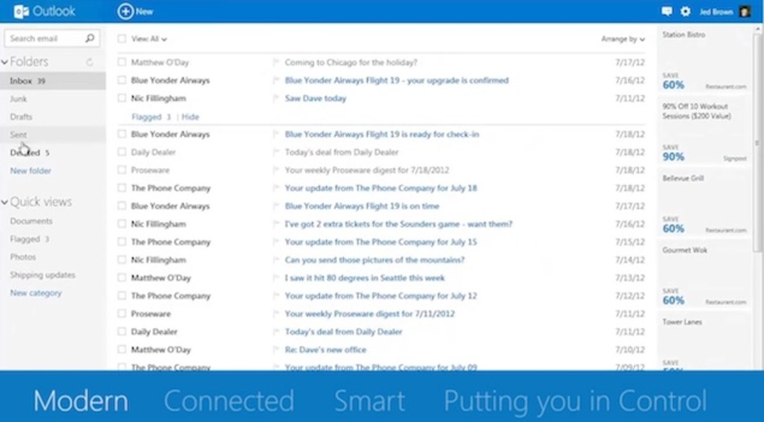
Task: Select the Connected tab in bottom banner
Action: tap(229, 401)
